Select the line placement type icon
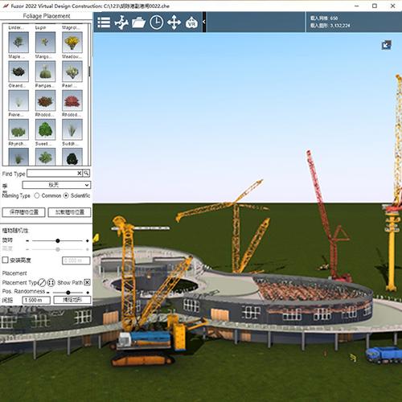The height and width of the screenshot is (402, 402). [42, 282]
